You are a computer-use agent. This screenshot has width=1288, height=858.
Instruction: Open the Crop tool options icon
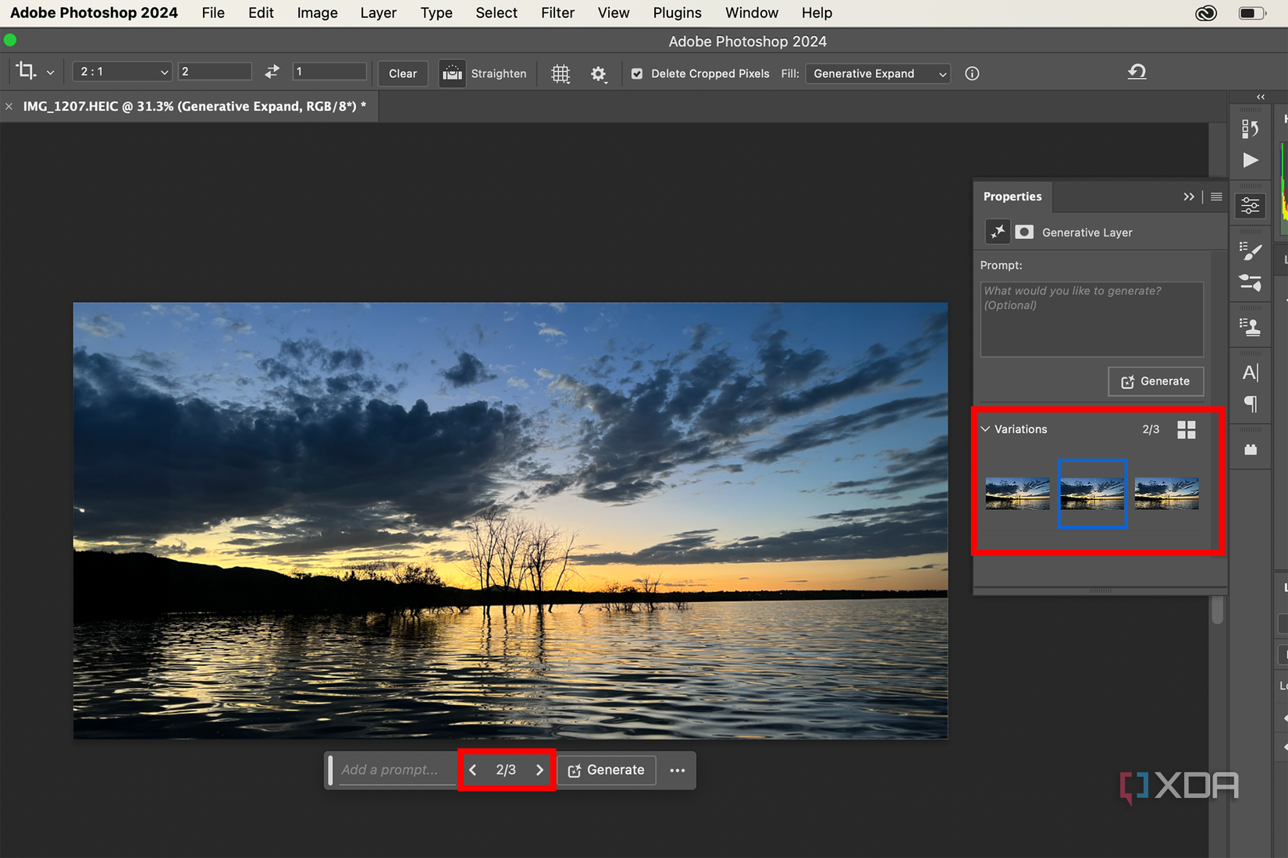click(27, 71)
